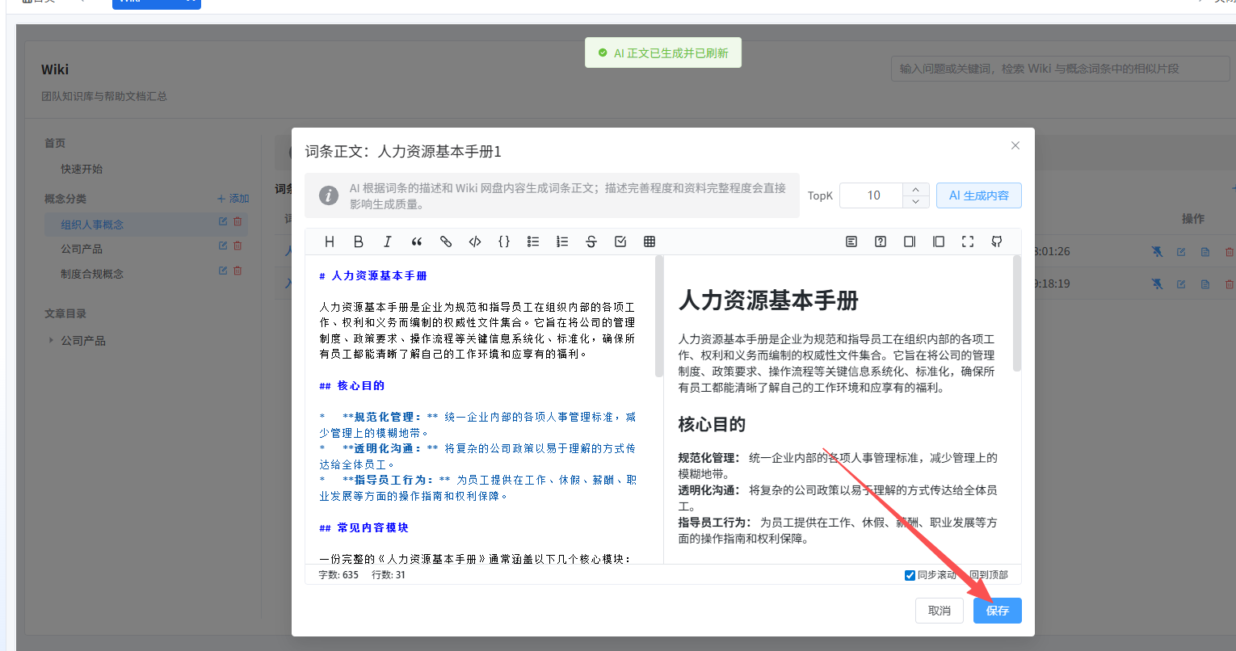Apply italic formatting in the editor toolbar

[x=388, y=241]
